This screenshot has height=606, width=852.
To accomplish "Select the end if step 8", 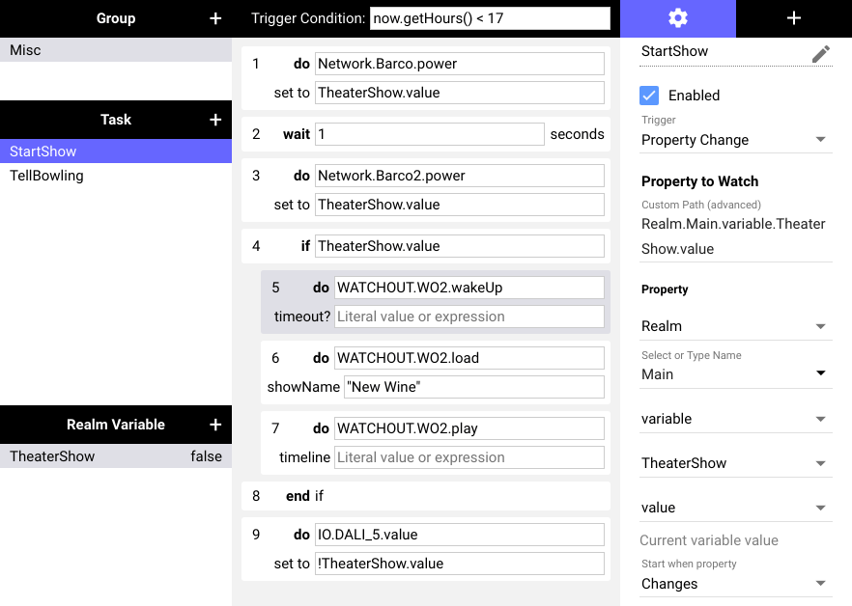I will [x=425, y=496].
